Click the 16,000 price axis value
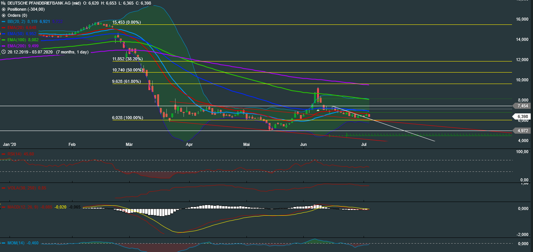This screenshot has height=252, width=533. click(522, 19)
